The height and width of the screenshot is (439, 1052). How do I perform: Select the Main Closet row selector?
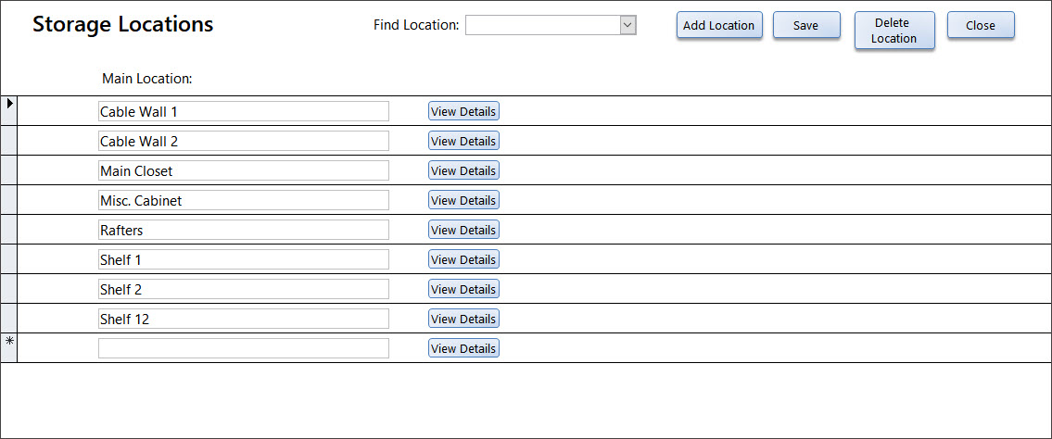(8, 170)
